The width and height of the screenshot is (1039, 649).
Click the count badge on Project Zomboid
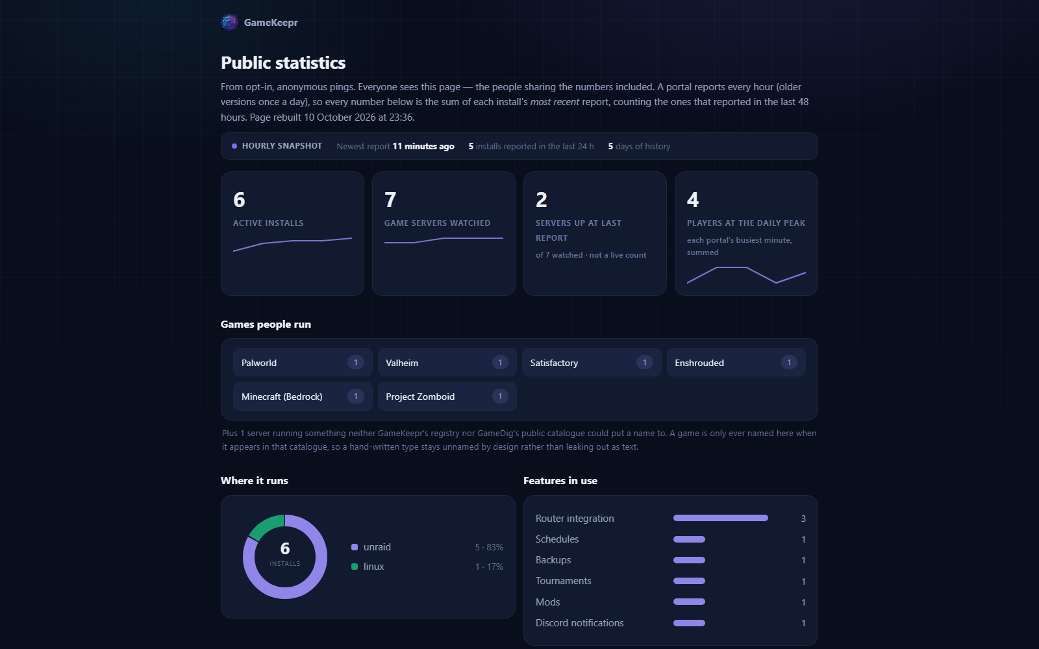(x=500, y=397)
